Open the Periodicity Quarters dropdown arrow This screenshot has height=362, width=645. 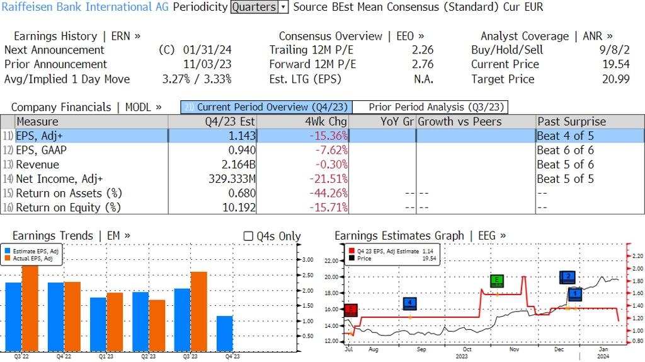coord(283,7)
